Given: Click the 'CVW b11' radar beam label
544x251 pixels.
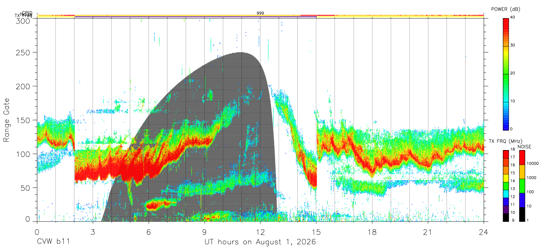Looking at the screenshot, I should point(53,242).
